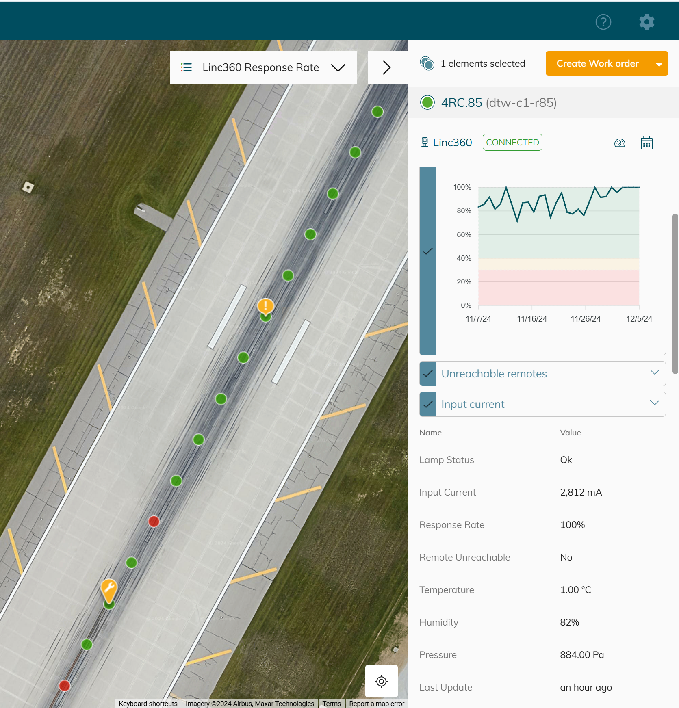The height and width of the screenshot is (708, 679).
Task: Open the gauge dashboard icon
Action: click(x=620, y=143)
